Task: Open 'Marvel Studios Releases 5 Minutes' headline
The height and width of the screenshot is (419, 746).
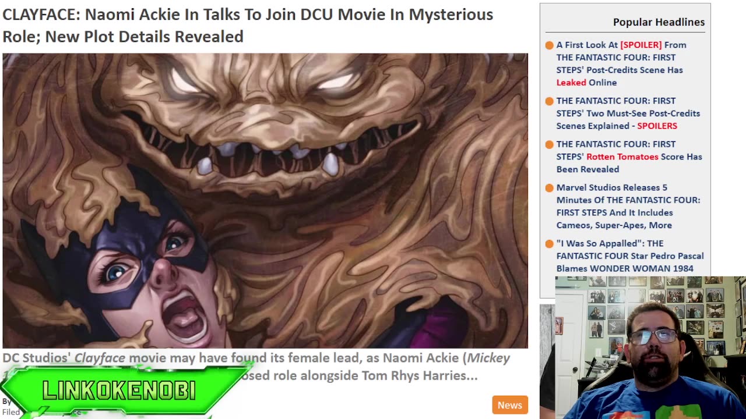Action: tap(628, 206)
